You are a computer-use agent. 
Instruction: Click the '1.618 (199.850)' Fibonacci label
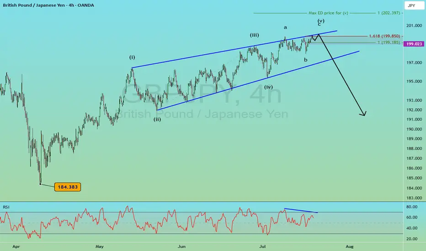pos(384,36)
